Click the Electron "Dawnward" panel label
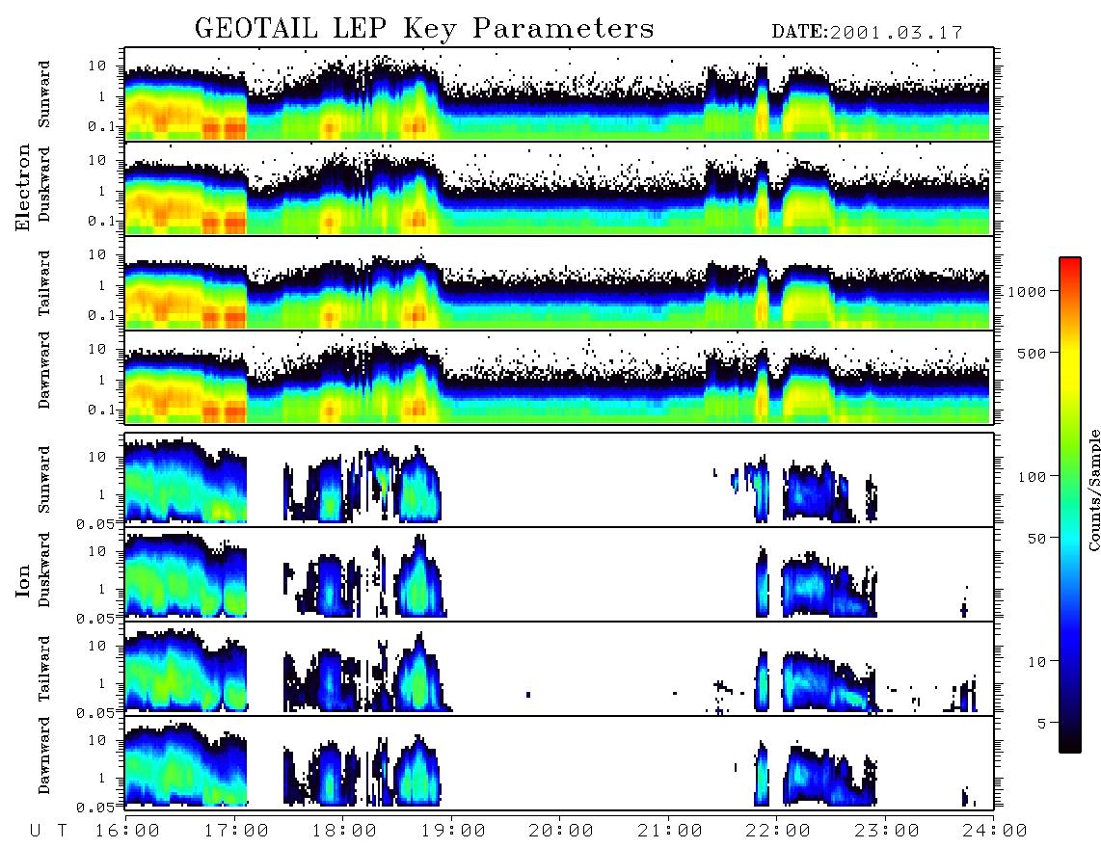The image size is (1101, 848). coord(44,370)
